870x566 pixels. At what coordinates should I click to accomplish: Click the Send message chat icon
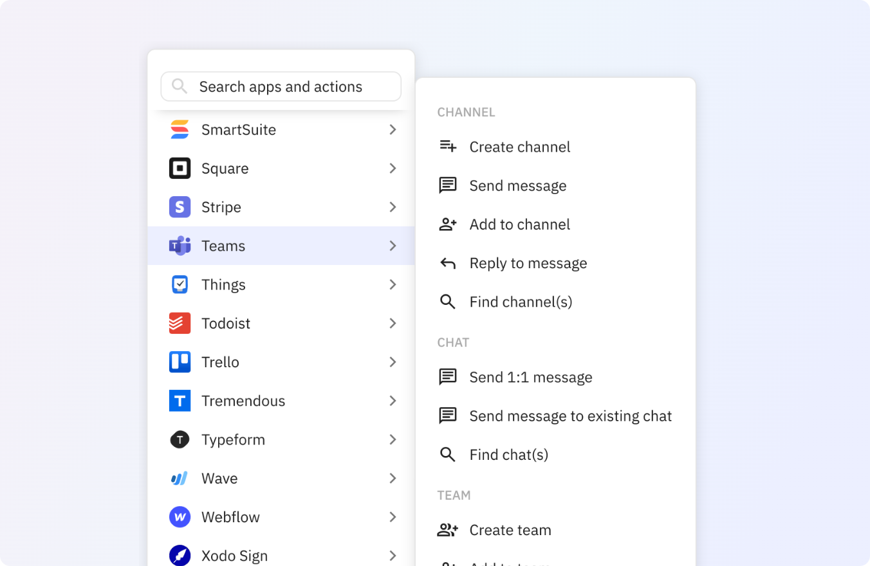tap(448, 185)
